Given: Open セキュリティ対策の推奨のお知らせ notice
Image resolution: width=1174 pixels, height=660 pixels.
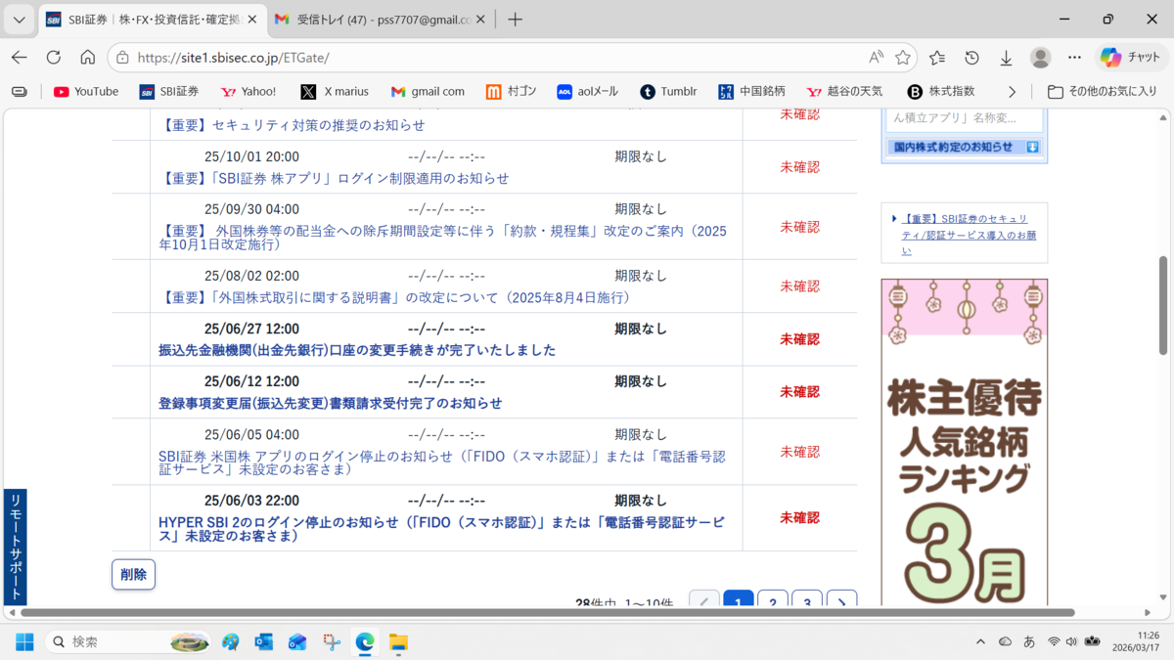Looking at the screenshot, I should [292, 125].
